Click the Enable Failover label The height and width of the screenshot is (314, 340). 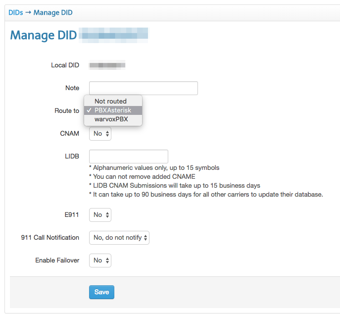tap(57, 260)
